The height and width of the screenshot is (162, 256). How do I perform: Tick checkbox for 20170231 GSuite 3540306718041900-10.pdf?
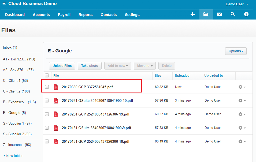pos(47,101)
